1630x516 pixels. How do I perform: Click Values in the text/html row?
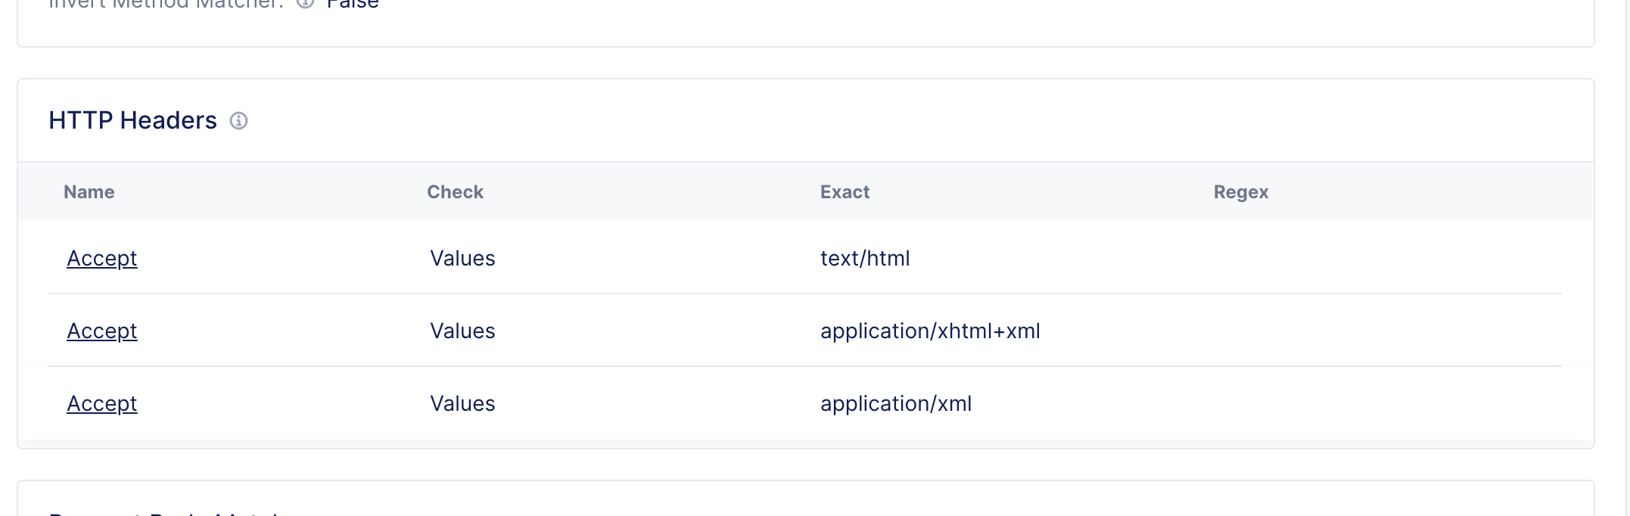click(462, 258)
